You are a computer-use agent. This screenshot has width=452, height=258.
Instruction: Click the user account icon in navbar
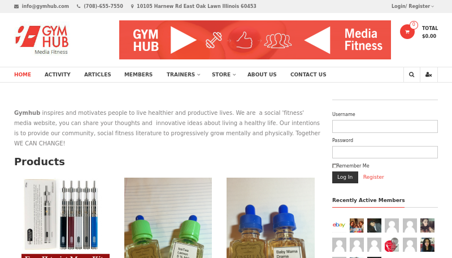coord(429,75)
